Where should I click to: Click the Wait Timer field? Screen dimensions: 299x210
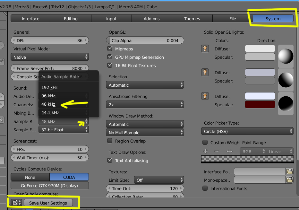pyautogui.click(x=50, y=157)
